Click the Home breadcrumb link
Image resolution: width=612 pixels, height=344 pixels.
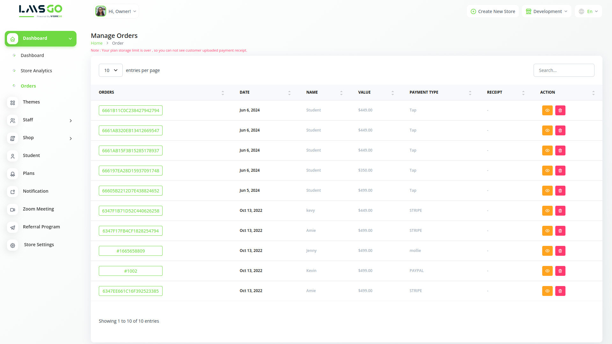tap(97, 43)
